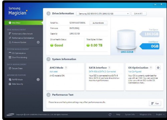
Task: Click the OS Optimization window icon
Action: [10, 53]
